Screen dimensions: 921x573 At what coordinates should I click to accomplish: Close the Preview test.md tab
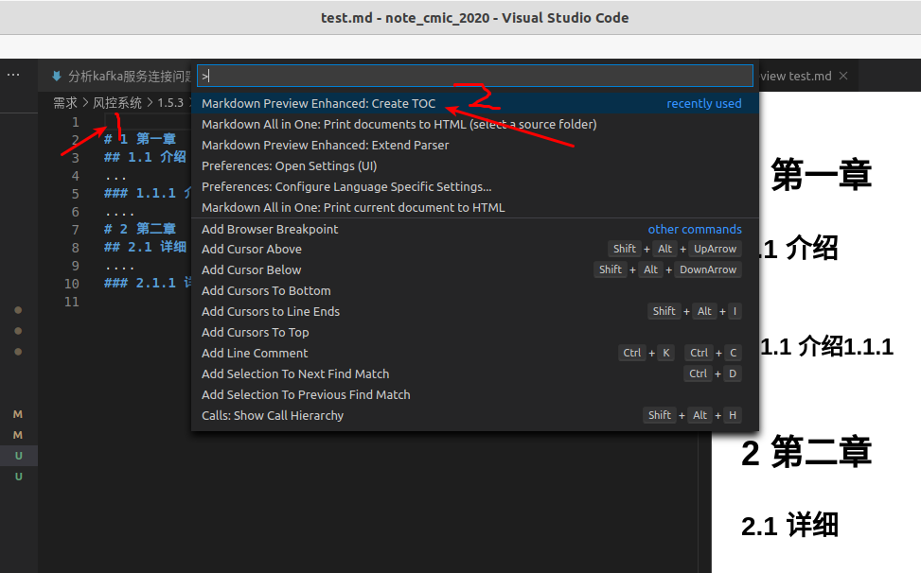843,76
